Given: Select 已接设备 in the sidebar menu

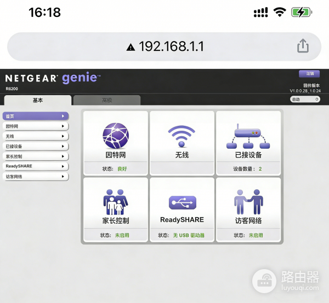Looking at the screenshot, I should coord(36,146).
